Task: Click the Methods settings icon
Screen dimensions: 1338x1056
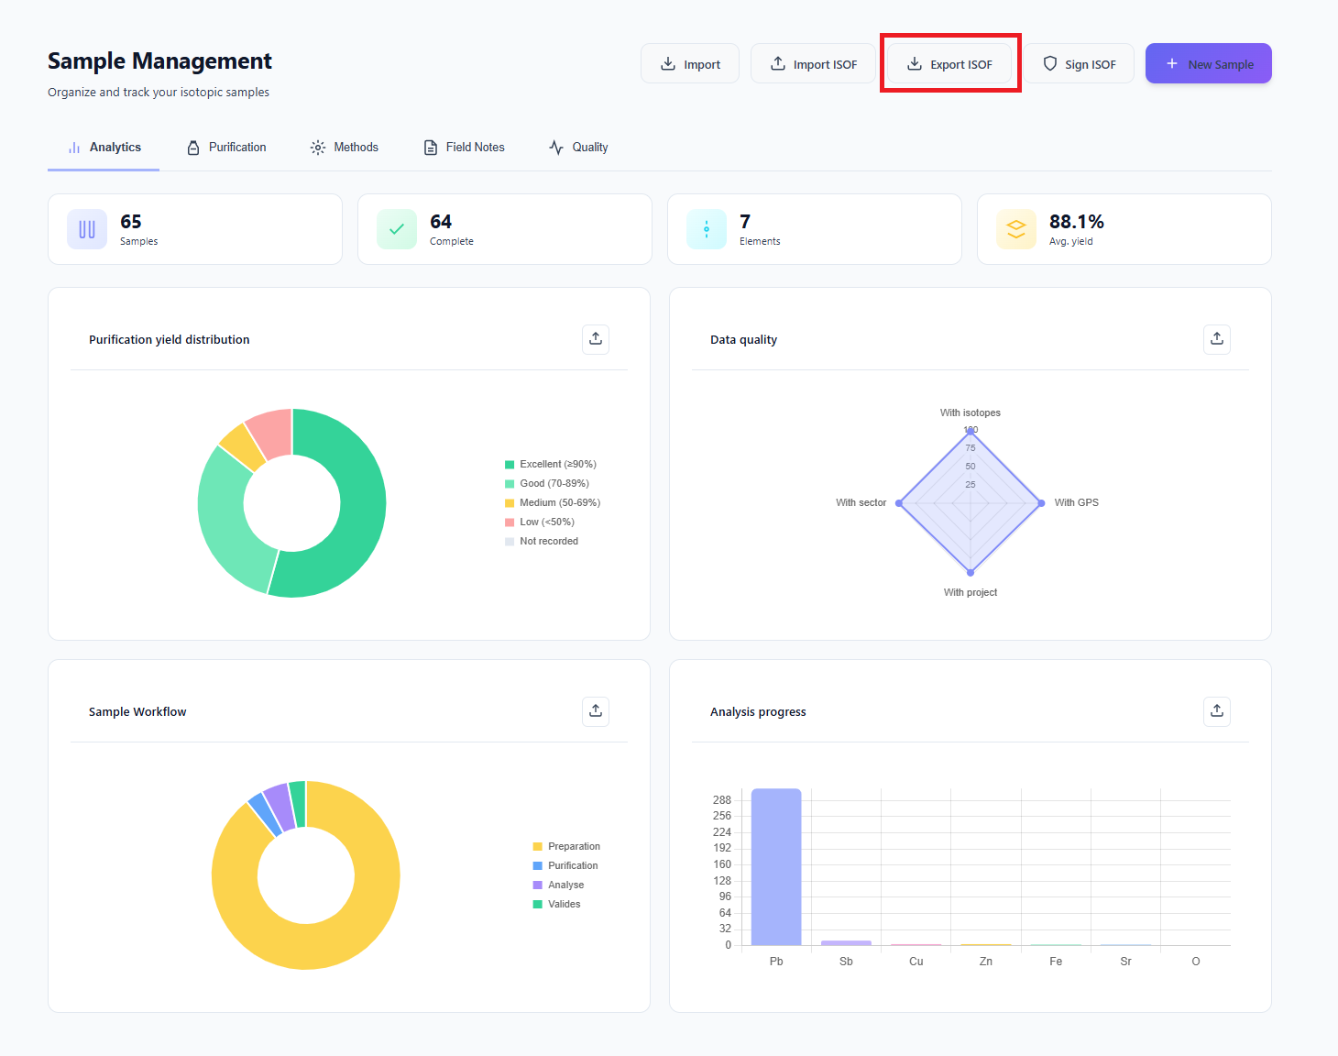Action: tap(317, 147)
